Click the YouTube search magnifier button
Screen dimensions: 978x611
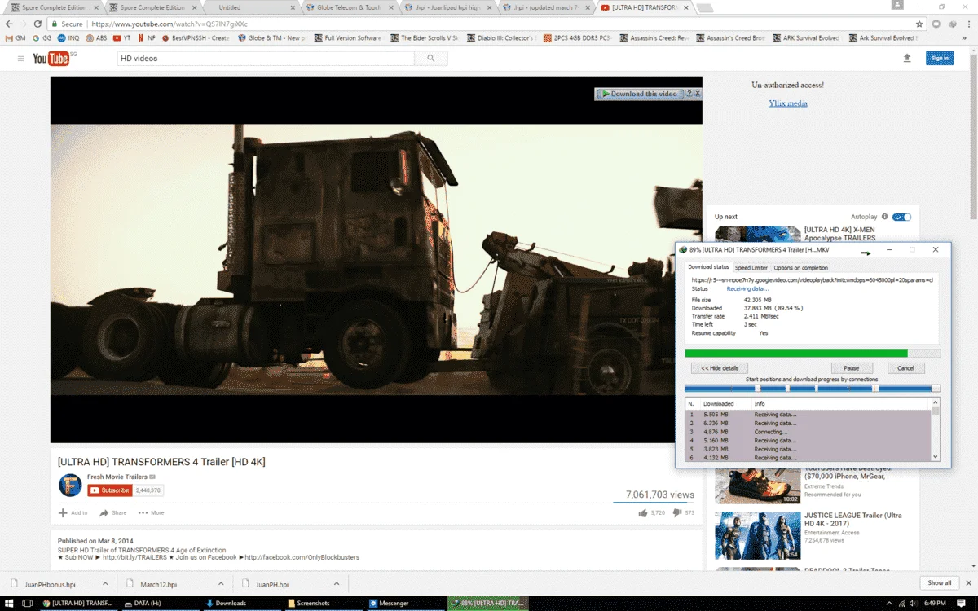tap(430, 59)
